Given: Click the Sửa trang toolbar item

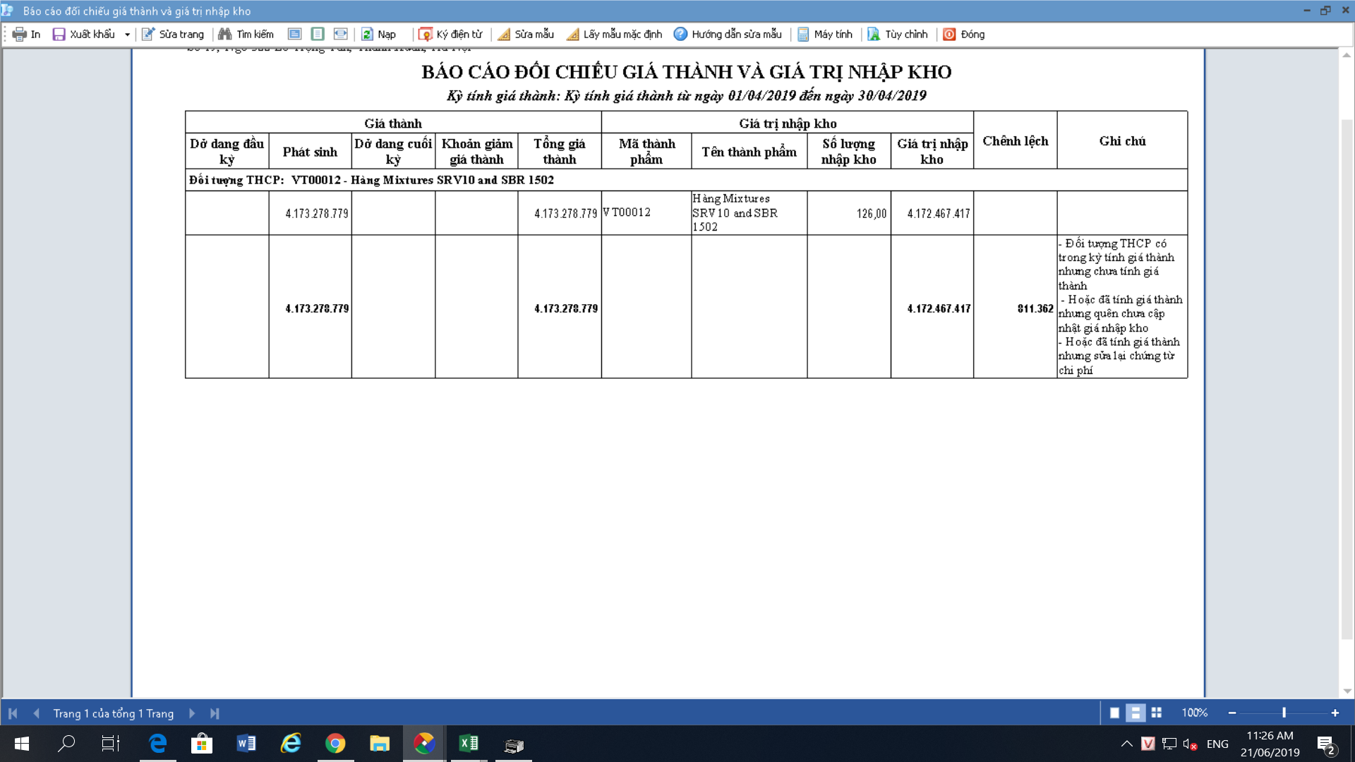Looking at the screenshot, I should [x=173, y=34].
